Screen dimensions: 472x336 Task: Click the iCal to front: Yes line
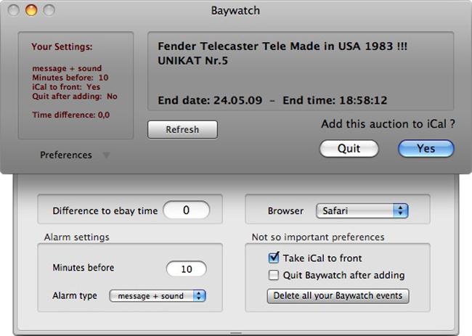[x=66, y=87]
